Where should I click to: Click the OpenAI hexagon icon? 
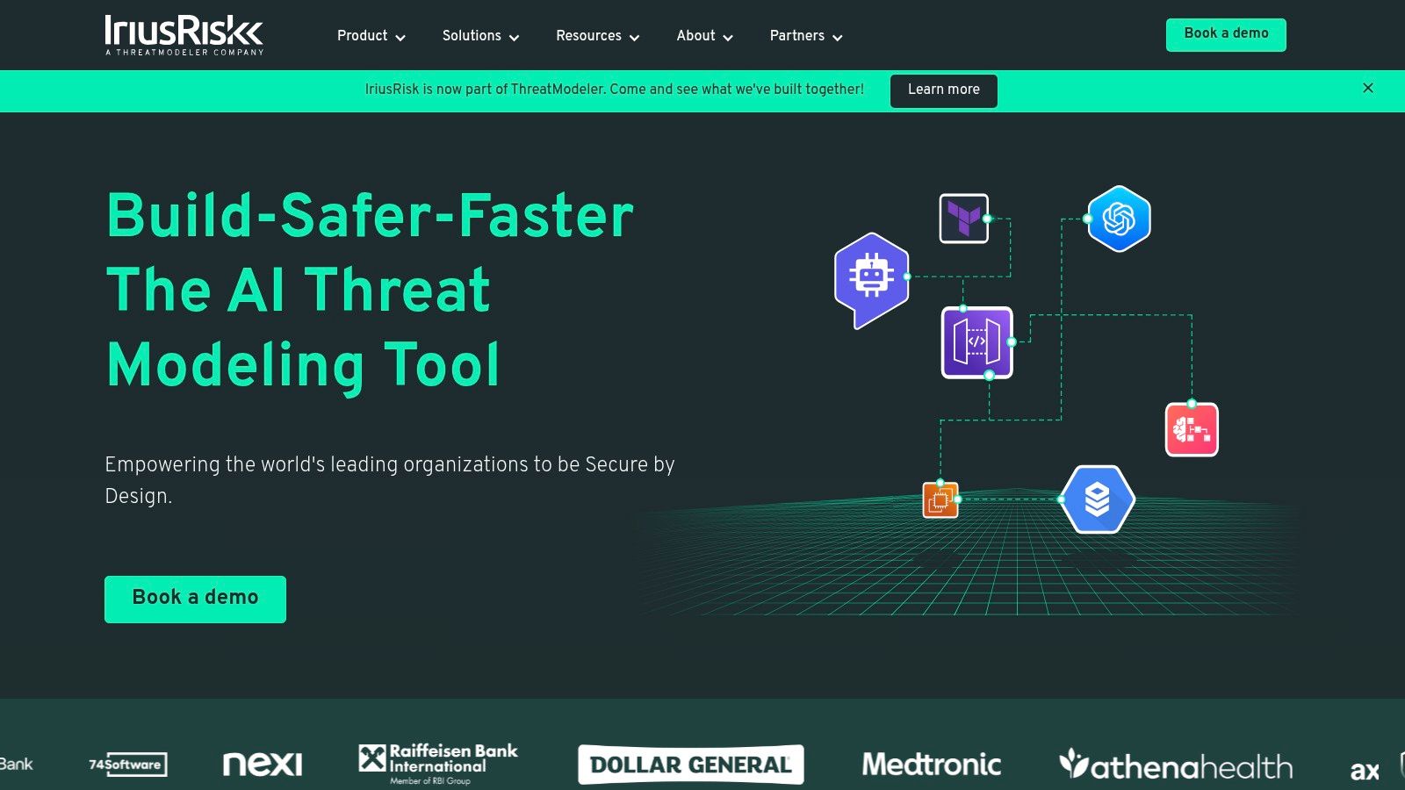point(1119,219)
